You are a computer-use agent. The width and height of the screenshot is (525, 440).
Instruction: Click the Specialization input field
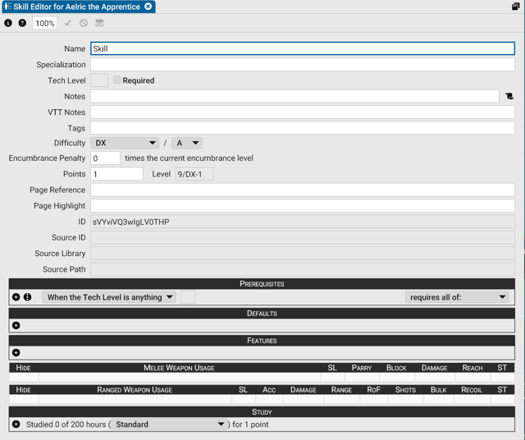click(303, 64)
